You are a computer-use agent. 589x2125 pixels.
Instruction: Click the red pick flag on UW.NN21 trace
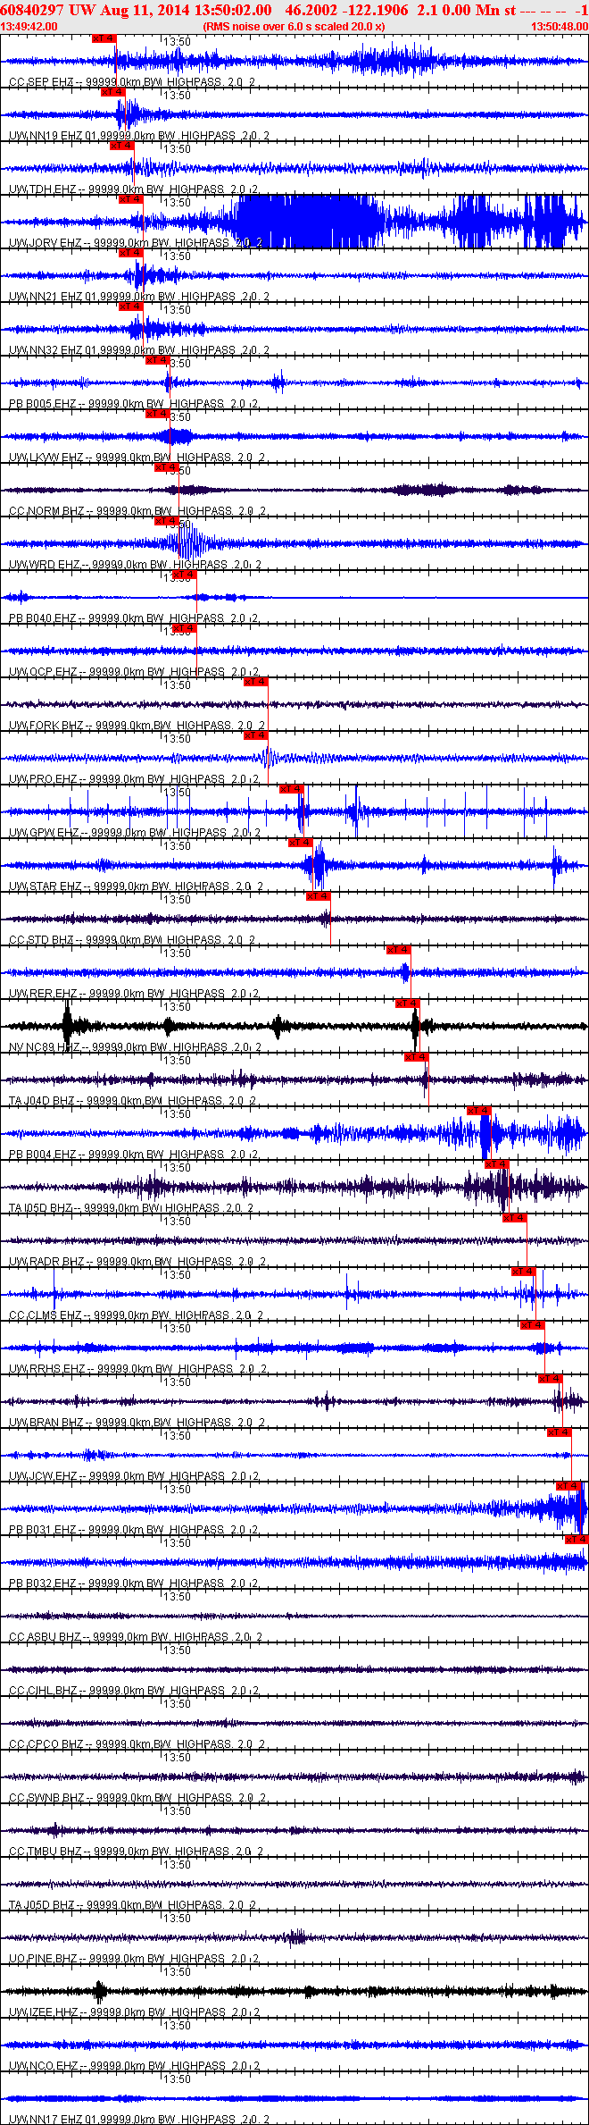click(x=130, y=253)
